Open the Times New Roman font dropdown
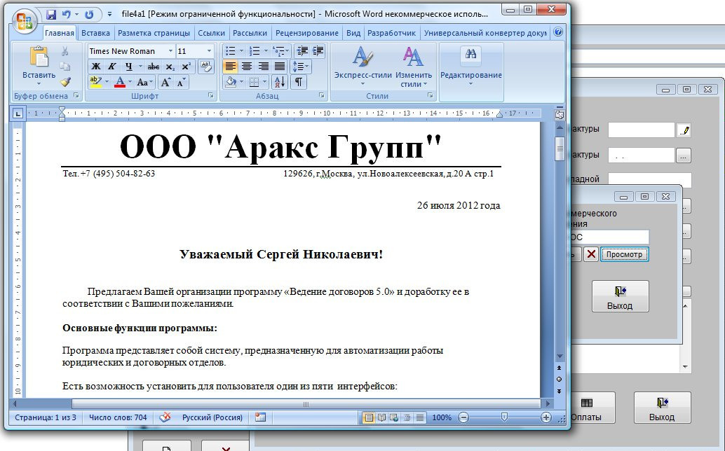 (x=170, y=51)
